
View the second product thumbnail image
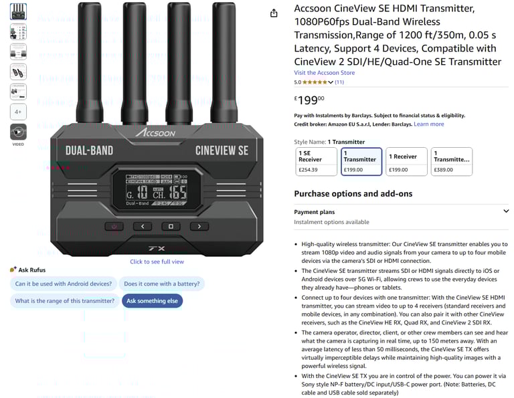[x=18, y=32]
